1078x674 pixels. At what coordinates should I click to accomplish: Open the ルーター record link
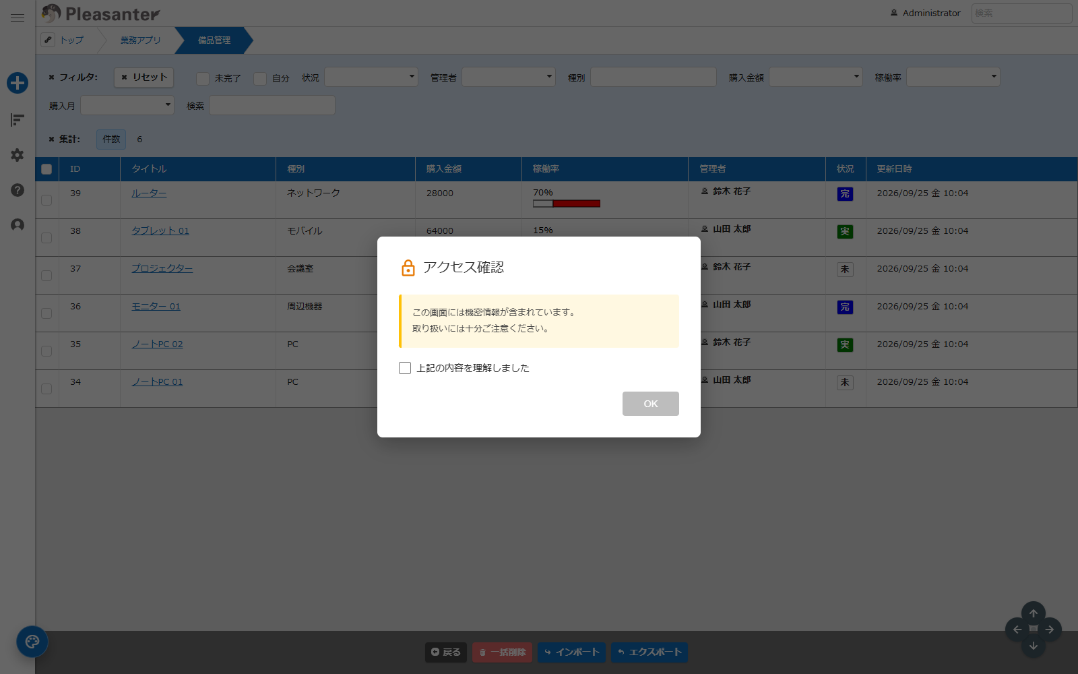[x=149, y=193]
